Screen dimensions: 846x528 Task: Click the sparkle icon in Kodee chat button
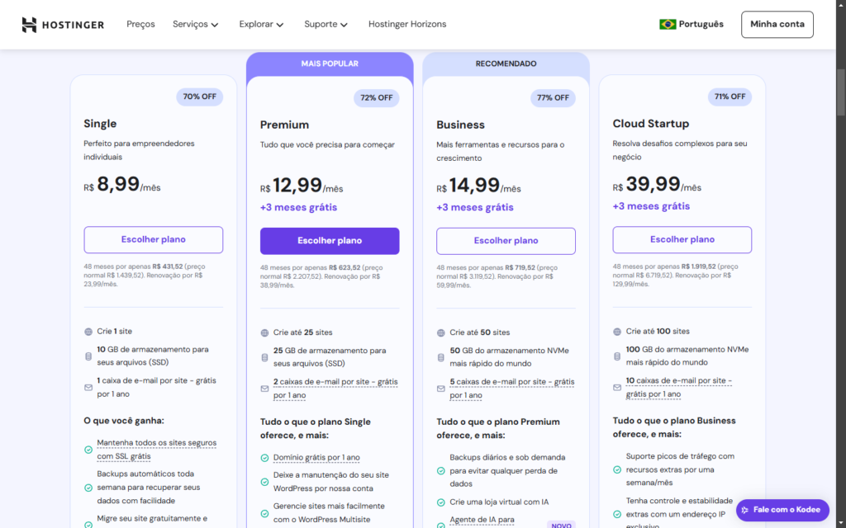click(x=745, y=510)
